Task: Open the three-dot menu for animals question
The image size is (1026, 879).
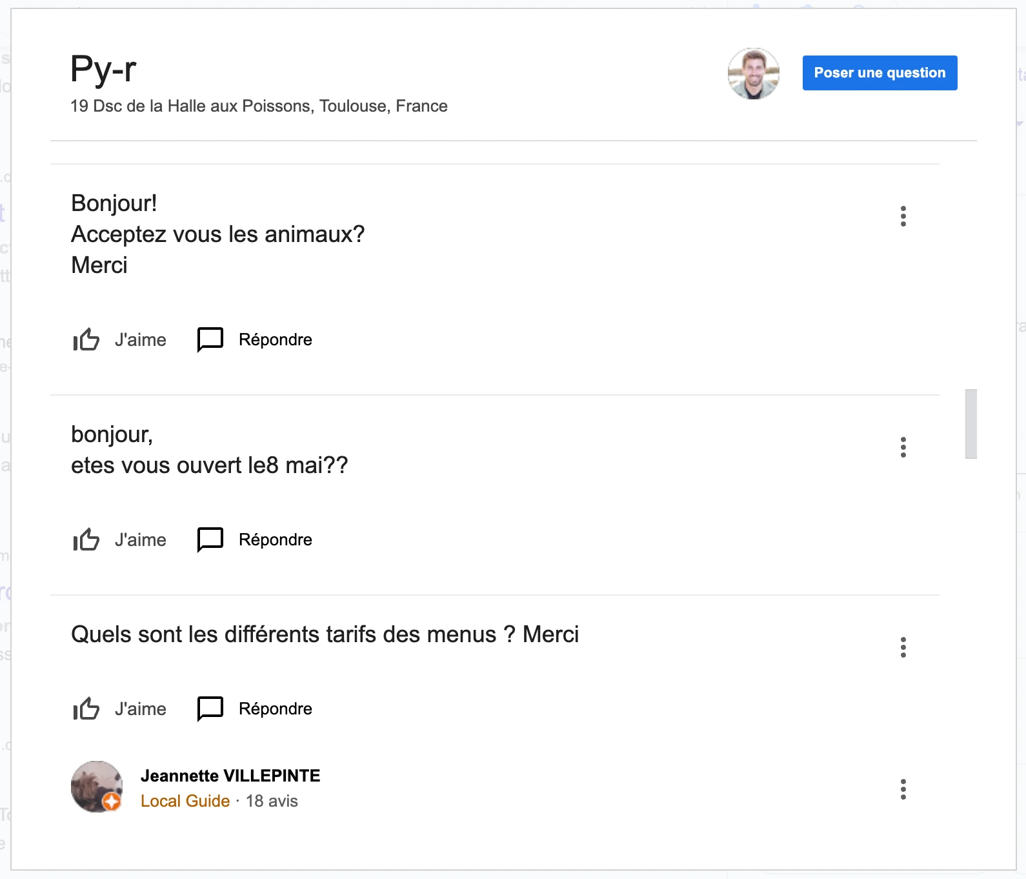Action: tap(903, 216)
